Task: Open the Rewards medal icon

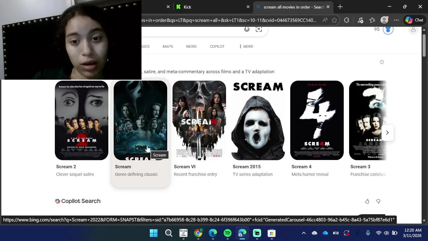Action: click(x=388, y=29)
